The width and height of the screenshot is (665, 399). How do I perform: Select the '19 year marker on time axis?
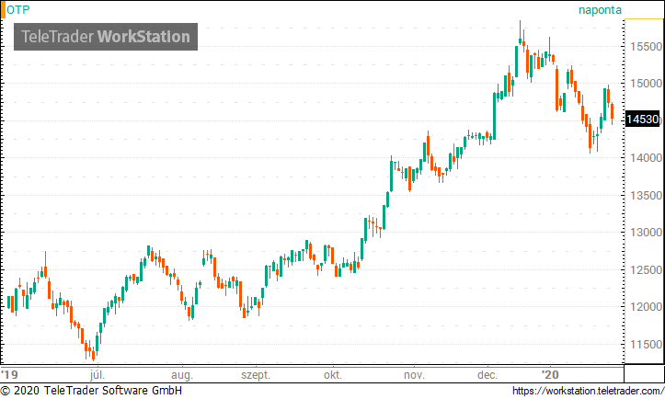pyautogui.click(x=9, y=375)
